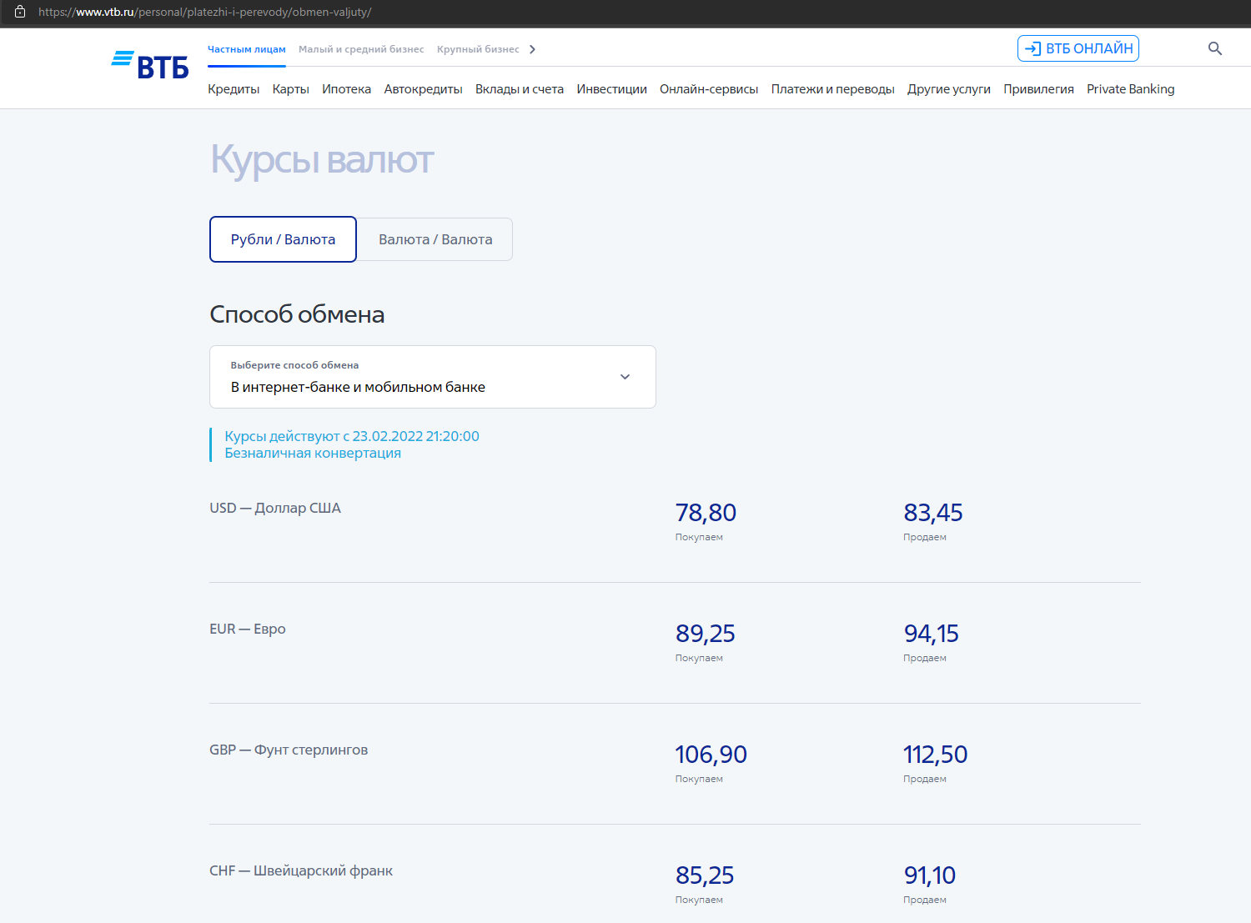Select Валюта / Валюта toggle
1251x923 pixels.
pyautogui.click(x=435, y=239)
